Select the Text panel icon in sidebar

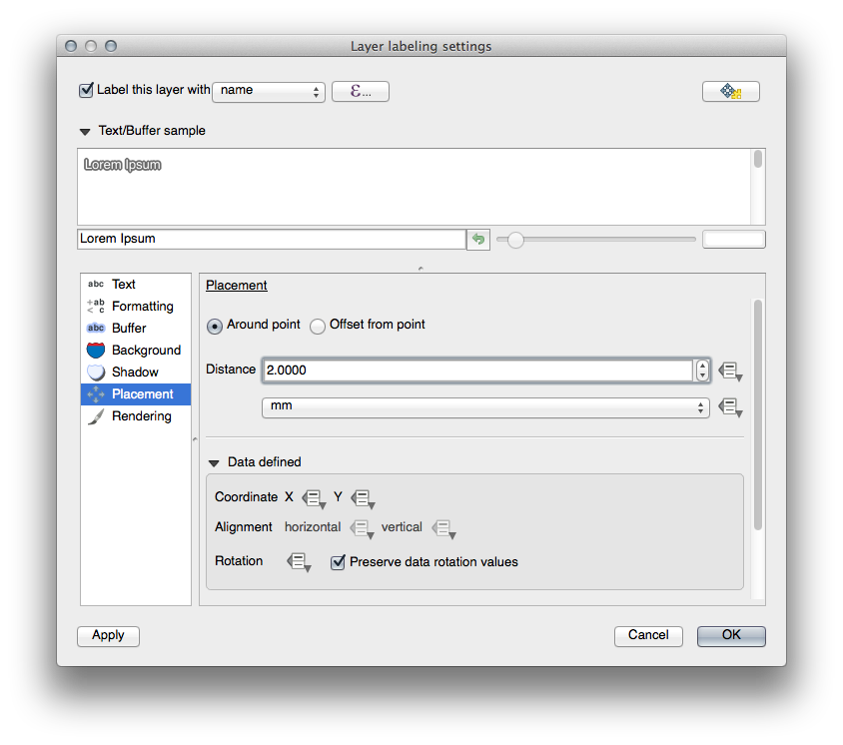coord(95,284)
